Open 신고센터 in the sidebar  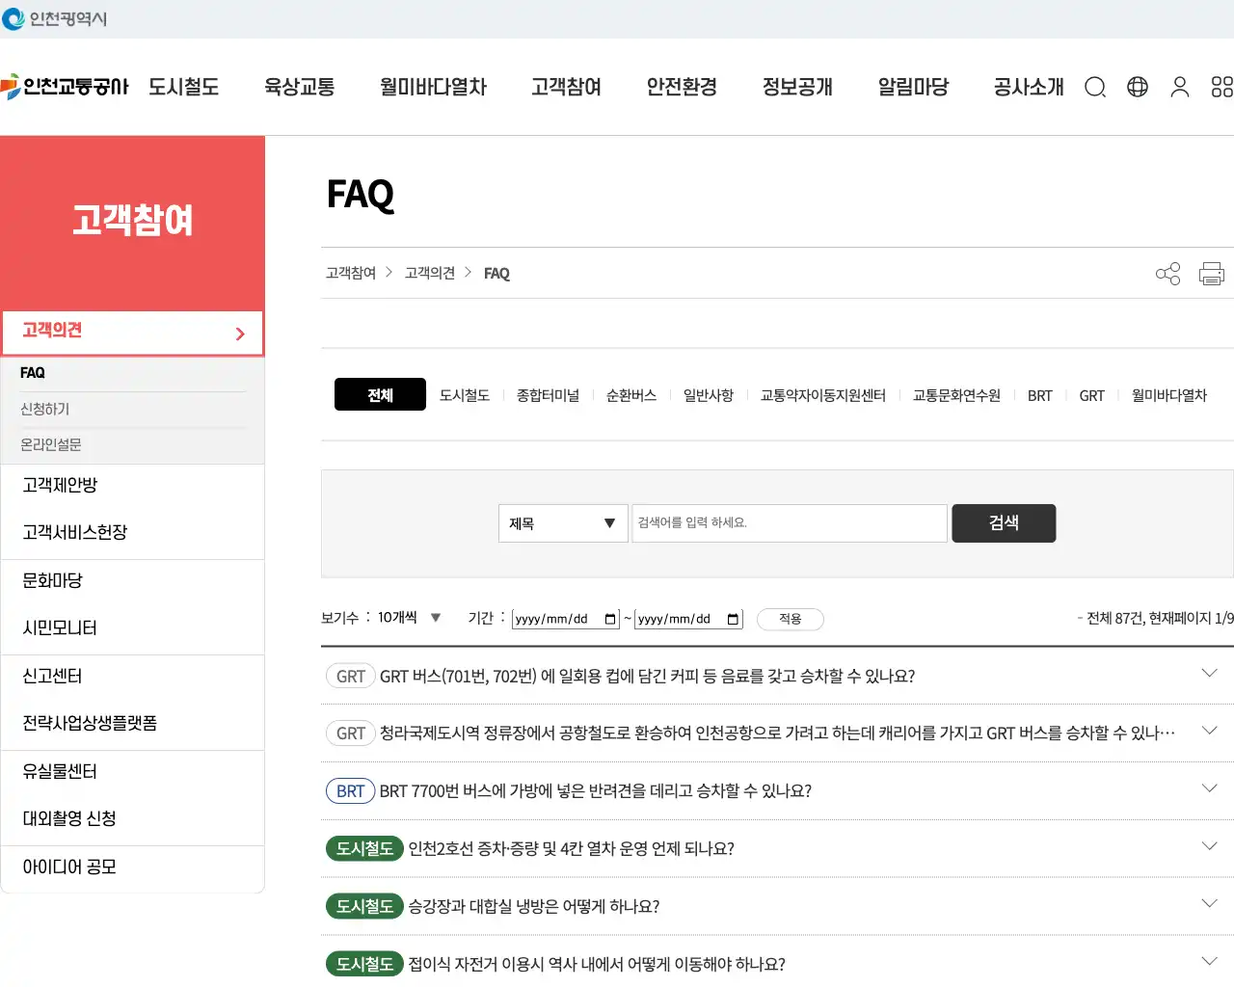click(x=53, y=677)
